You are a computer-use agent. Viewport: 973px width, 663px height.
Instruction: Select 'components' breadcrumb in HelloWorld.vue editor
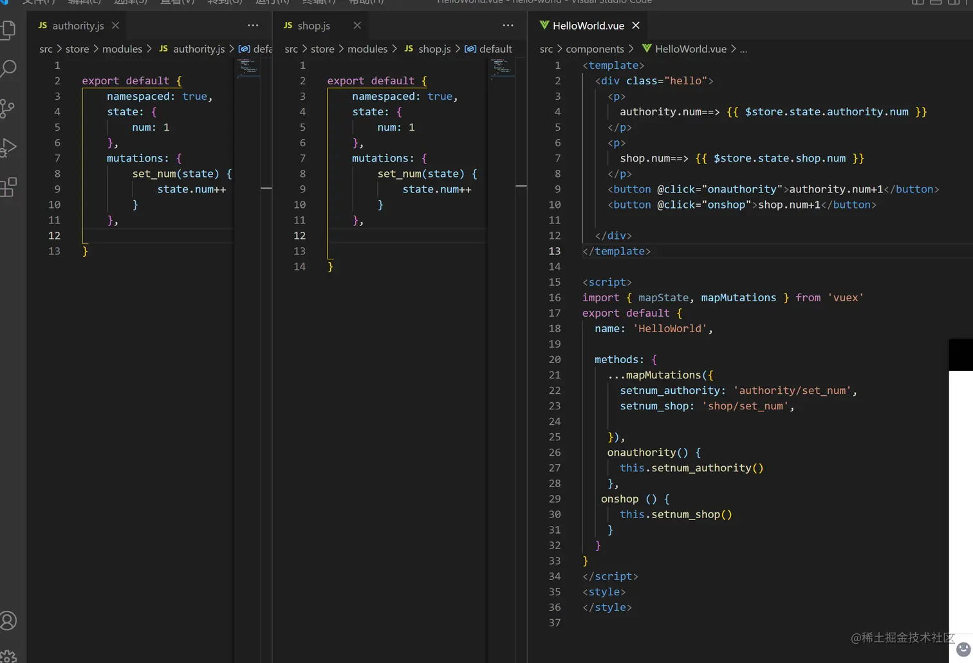tap(595, 49)
